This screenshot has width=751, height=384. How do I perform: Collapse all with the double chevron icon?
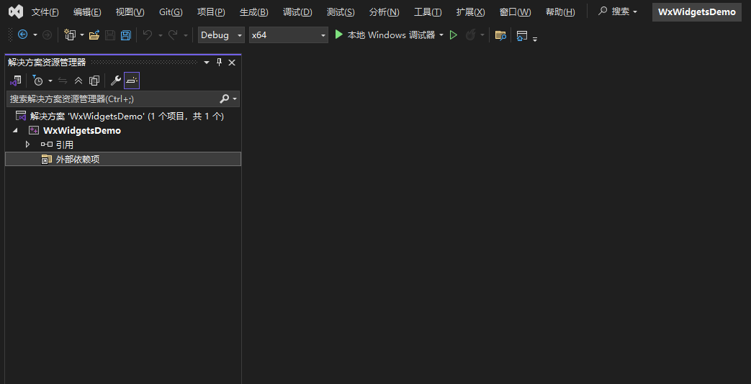78,81
